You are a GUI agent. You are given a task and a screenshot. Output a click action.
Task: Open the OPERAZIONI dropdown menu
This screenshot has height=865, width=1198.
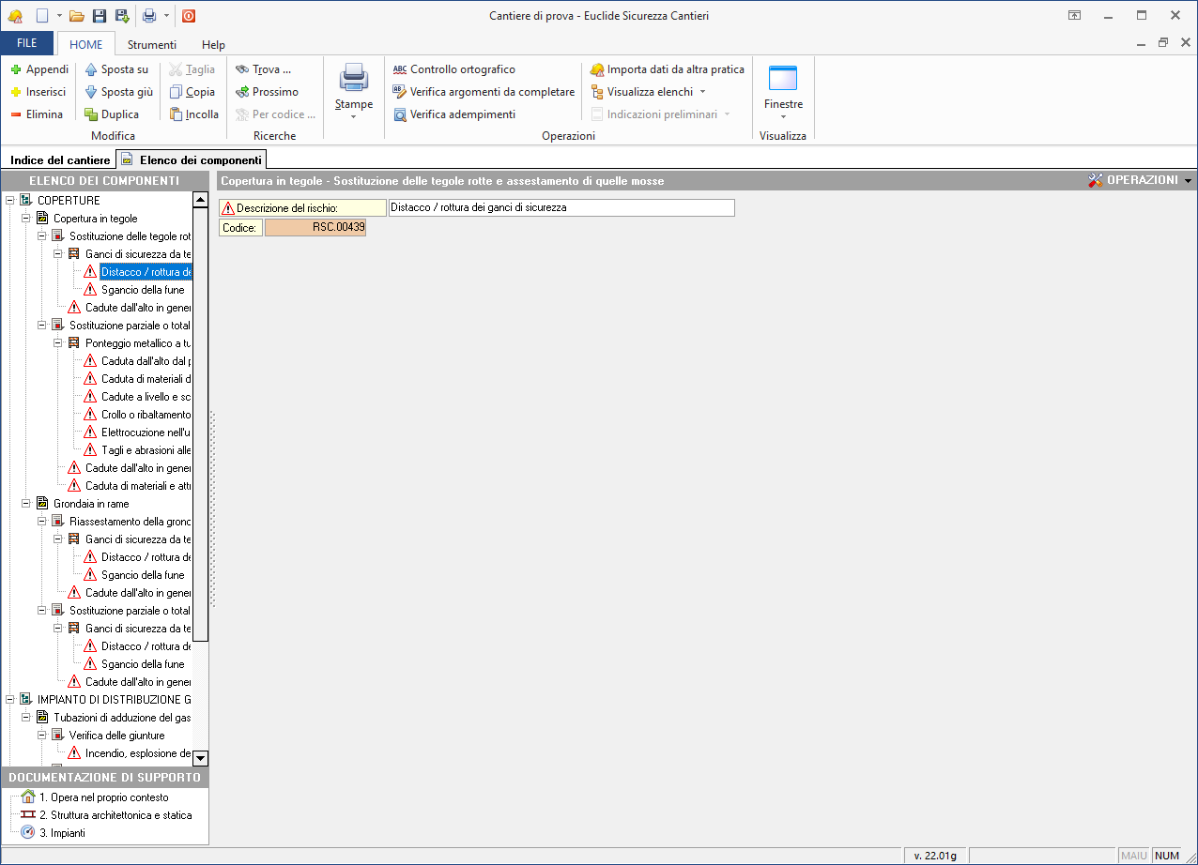tap(1140, 180)
